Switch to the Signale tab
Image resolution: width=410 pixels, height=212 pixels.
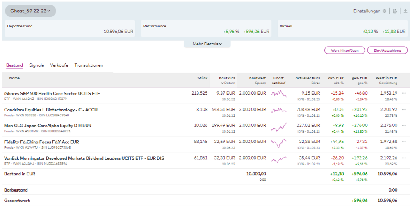pyautogui.click(x=36, y=65)
